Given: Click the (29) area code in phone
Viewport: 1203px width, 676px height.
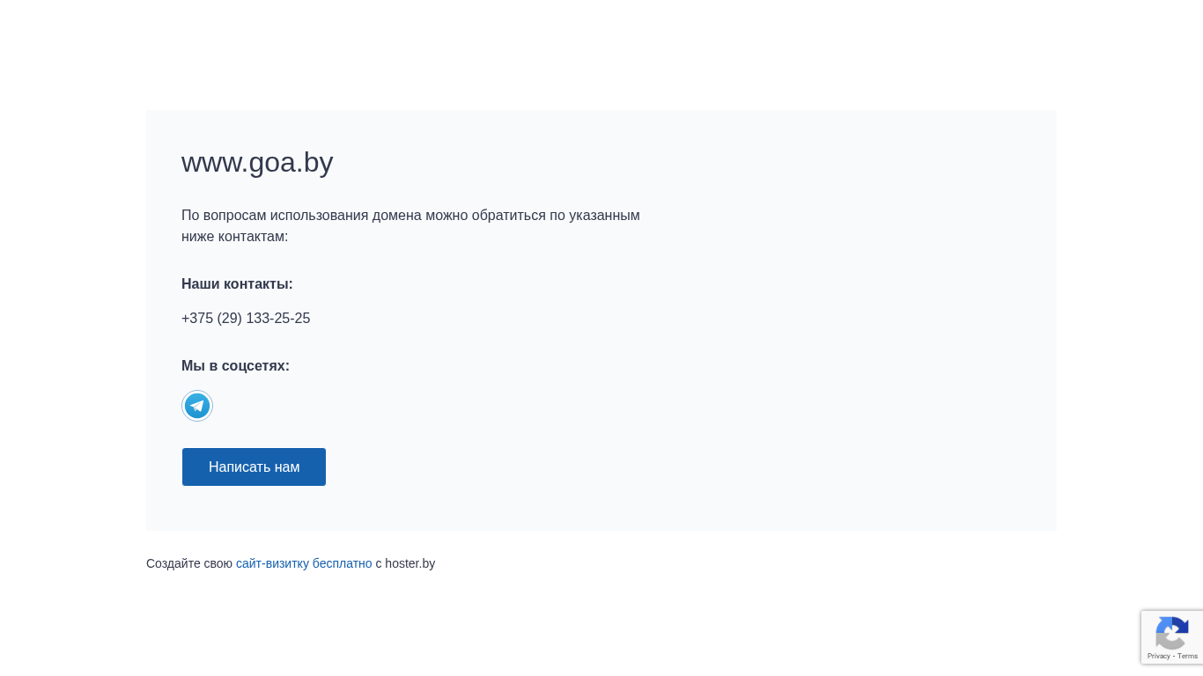Looking at the screenshot, I should coord(229,319).
